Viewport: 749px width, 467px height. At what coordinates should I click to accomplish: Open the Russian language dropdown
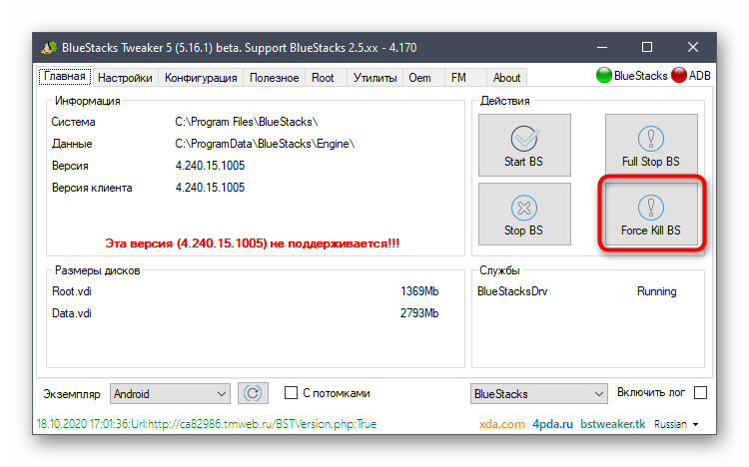click(x=676, y=424)
